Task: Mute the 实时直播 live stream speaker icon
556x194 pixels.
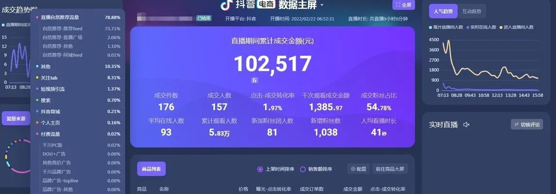Action: 466,125
